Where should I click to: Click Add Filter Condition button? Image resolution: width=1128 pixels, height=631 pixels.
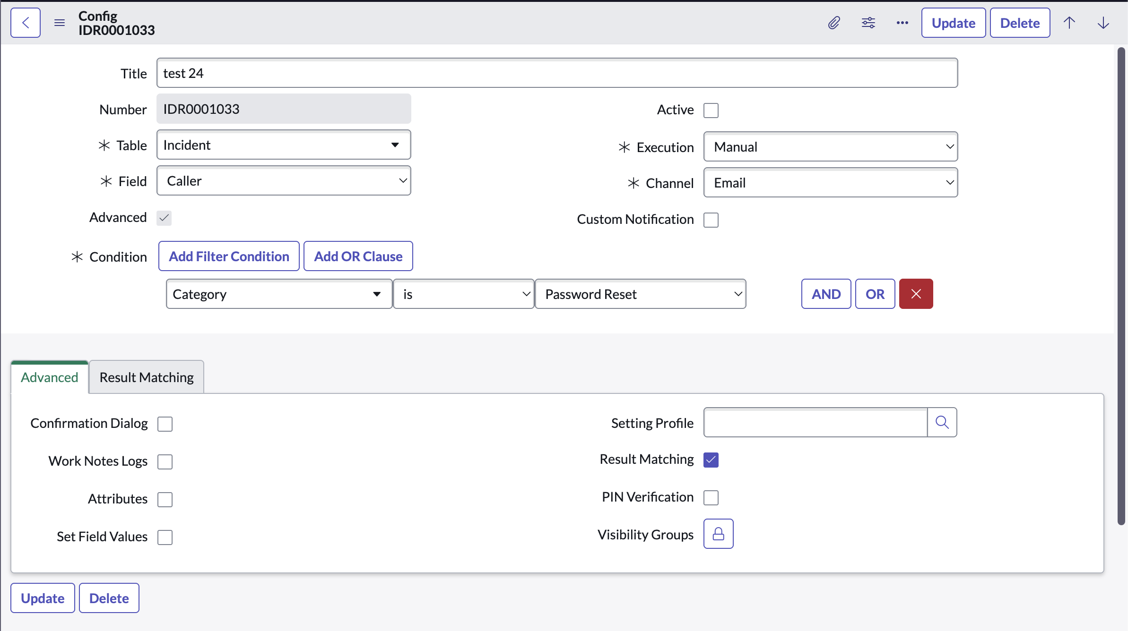(x=229, y=256)
